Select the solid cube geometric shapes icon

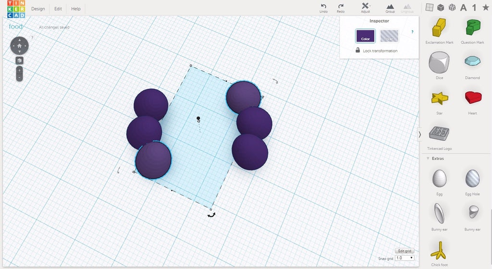coord(441,7)
